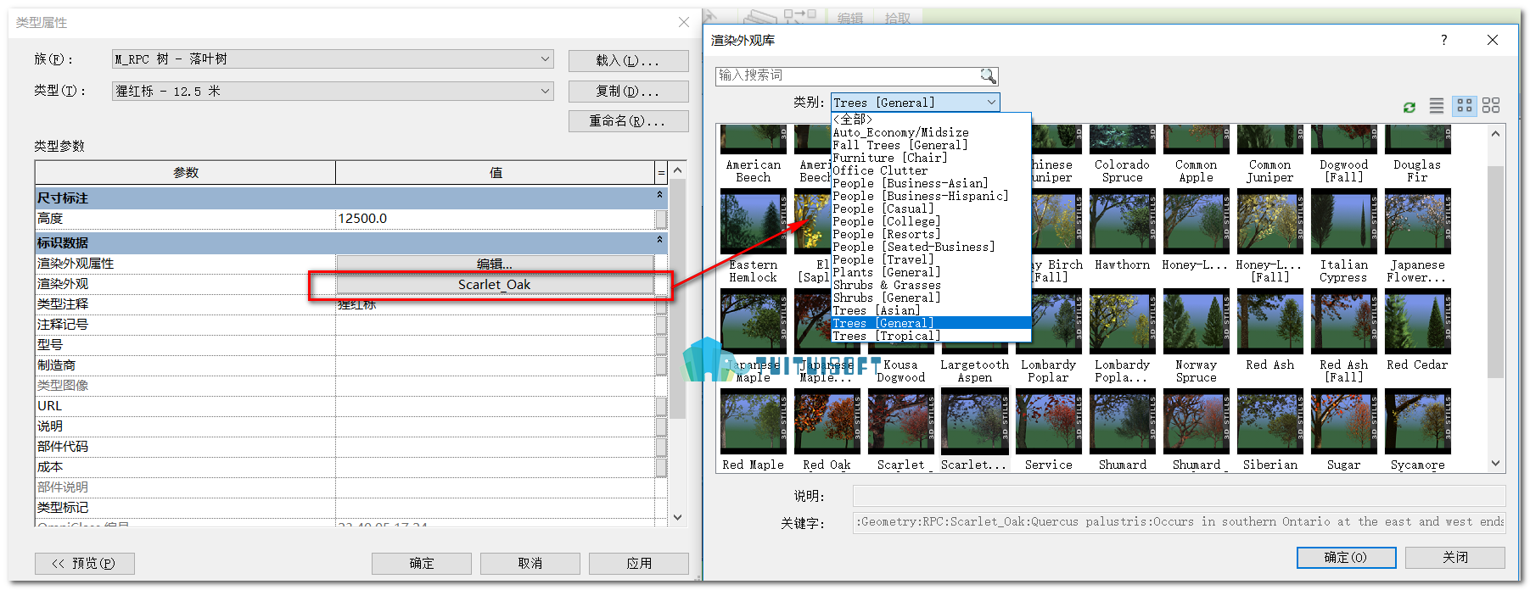The image size is (1530, 590).
Task: Choose People [Casual] category
Action: 931,209
